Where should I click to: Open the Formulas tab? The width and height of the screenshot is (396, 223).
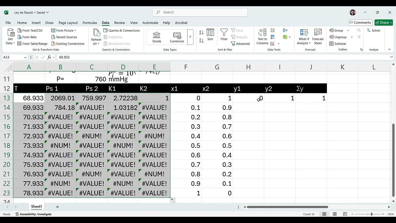90,23
